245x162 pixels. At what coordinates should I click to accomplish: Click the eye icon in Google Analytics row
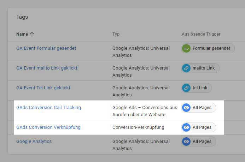point(186,142)
